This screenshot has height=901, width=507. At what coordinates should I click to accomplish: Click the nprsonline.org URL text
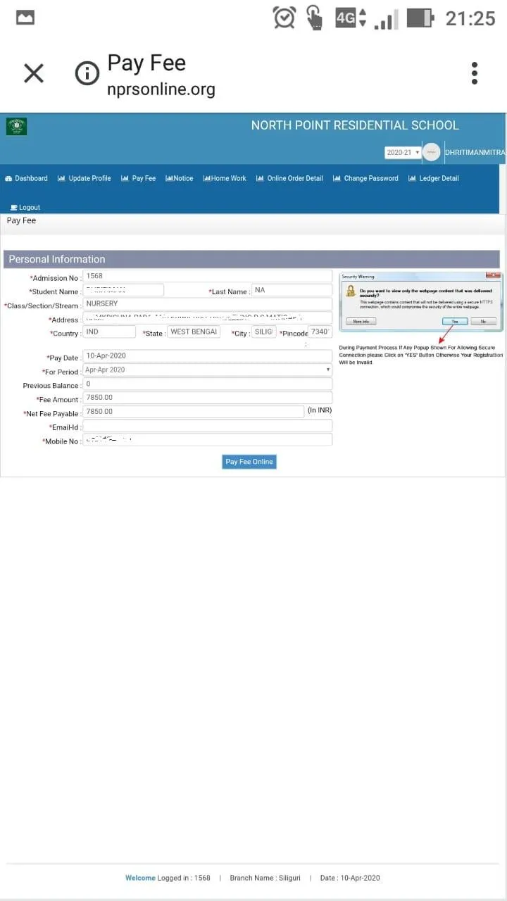161,89
